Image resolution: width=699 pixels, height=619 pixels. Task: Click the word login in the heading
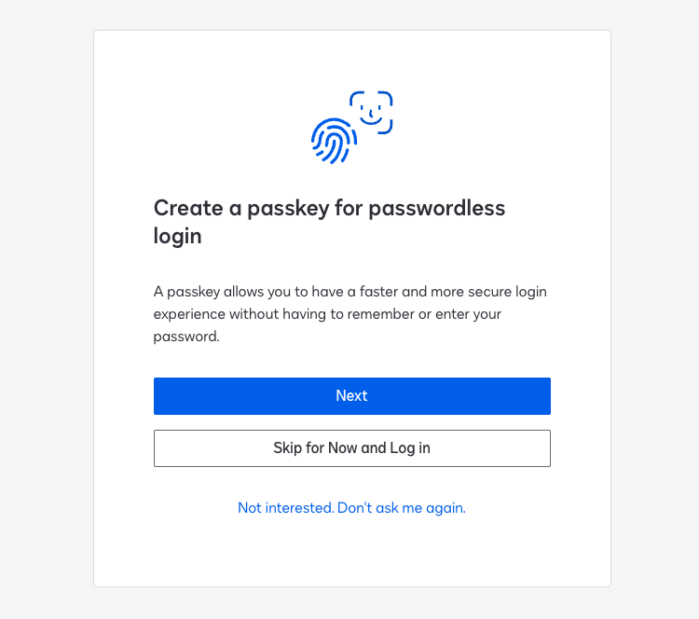[x=177, y=237]
